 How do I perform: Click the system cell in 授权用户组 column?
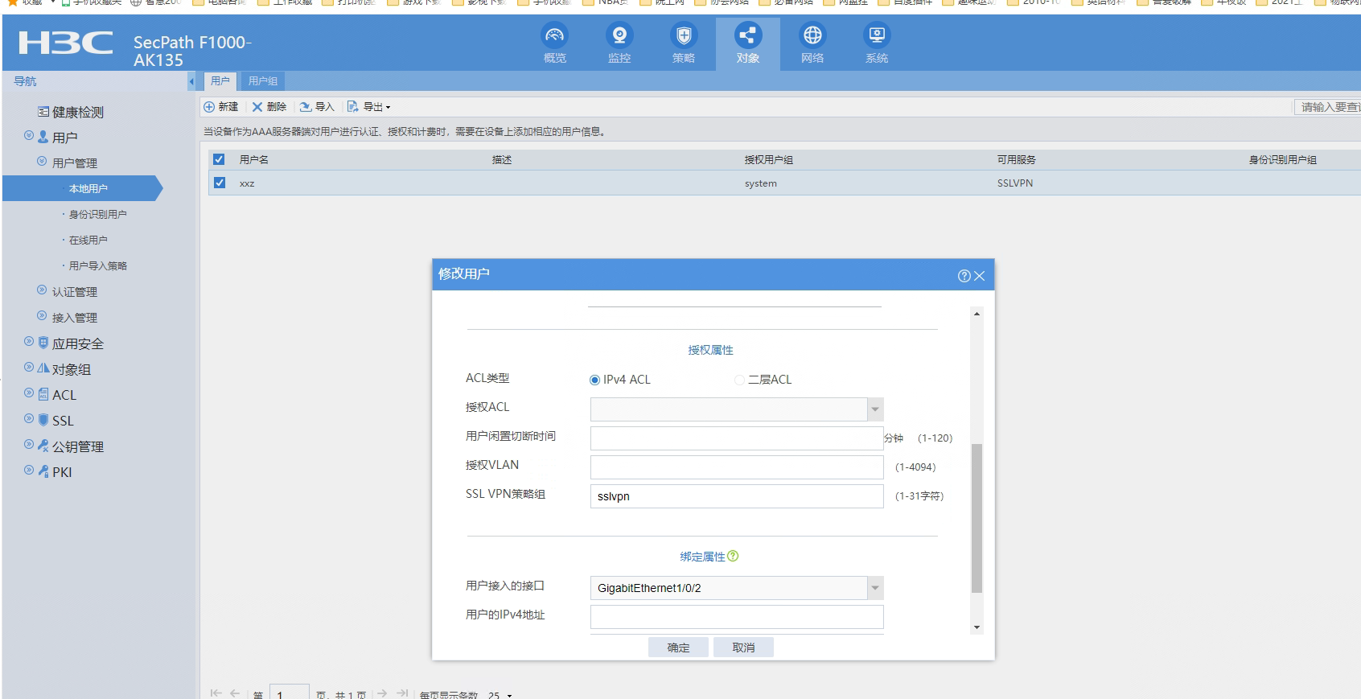pos(761,183)
